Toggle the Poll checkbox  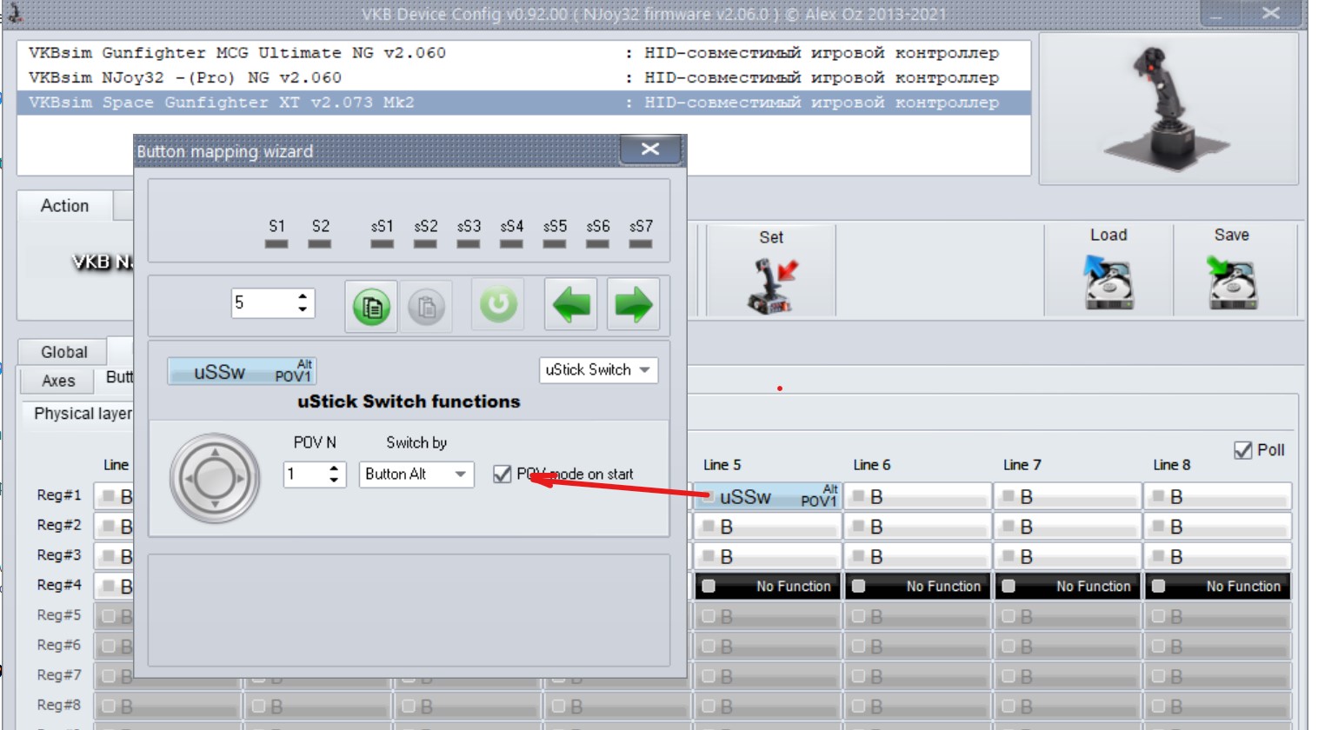click(1242, 450)
